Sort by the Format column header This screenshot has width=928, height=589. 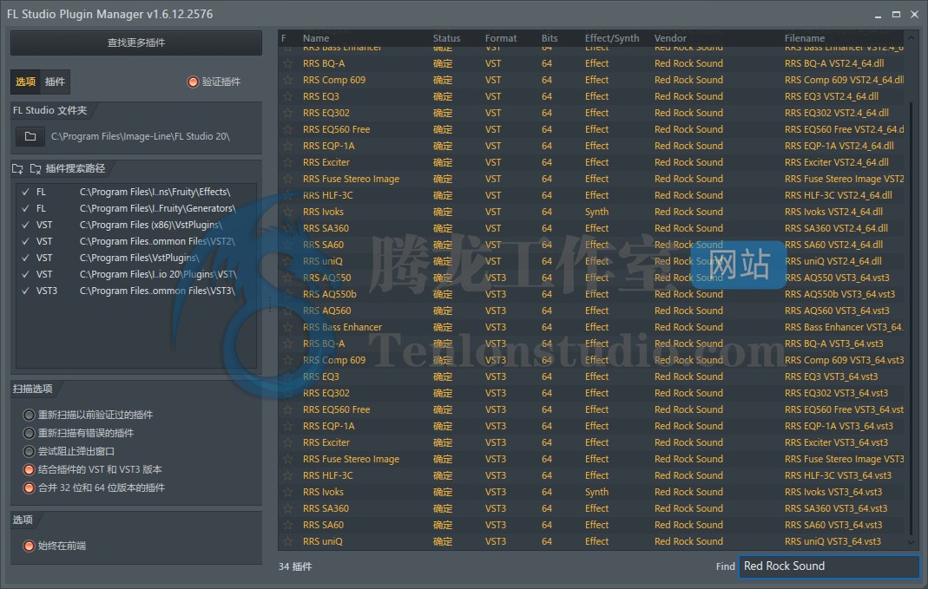[x=501, y=38]
